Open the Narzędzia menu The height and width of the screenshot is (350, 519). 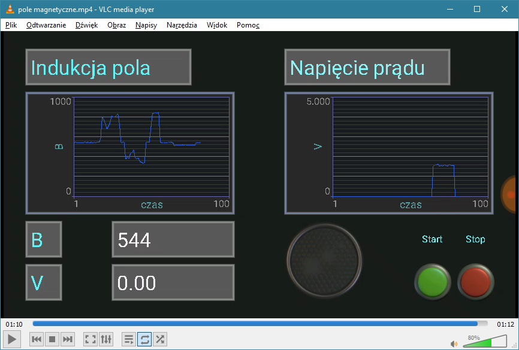pos(182,25)
